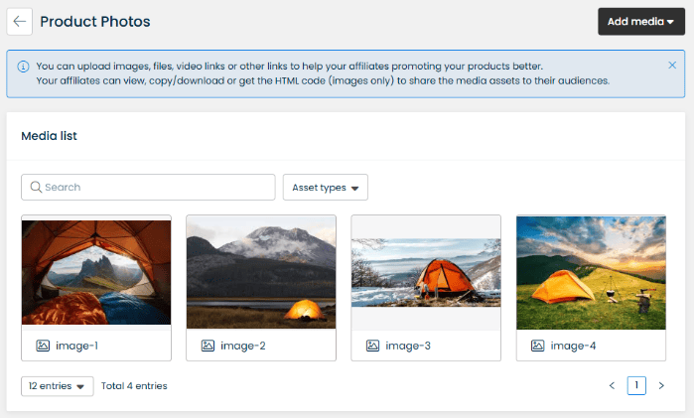This screenshot has height=418, width=694.
Task: Click the image-4 name link
Action: 573,346
